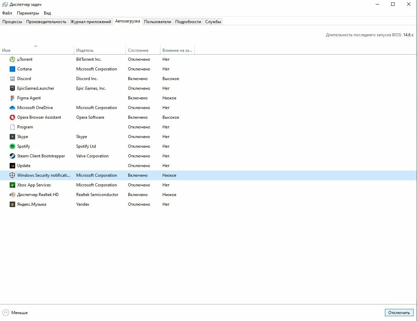417x321 pixels.
Task: Click the Steam Client Bootstrapper icon
Action: pos(12,156)
